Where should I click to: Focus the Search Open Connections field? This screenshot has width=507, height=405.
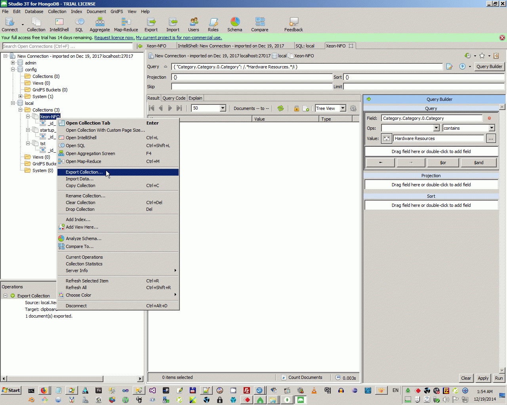tap(68, 46)
